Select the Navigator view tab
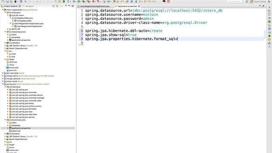This screenshot has width=272, height=153. click(x=28, y=6)
